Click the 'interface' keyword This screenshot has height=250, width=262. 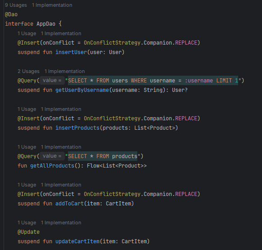(19, 24)
